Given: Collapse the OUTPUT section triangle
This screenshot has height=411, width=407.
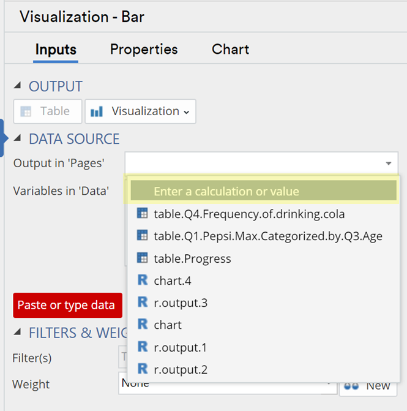Looking at the screenshot, I should (x=17, y=85).
